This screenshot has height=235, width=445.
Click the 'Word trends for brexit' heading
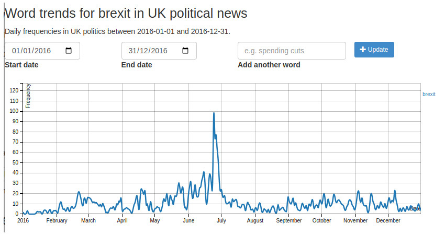coord(126,13)
